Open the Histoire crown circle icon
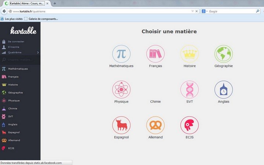Screen dimensions: 264x165 tap(190, 54)
